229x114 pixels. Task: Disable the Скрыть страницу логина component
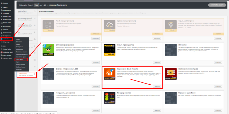(x=157, y=62)
